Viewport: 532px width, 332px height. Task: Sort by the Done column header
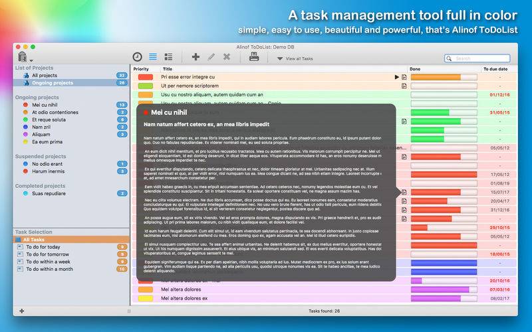[444, 69]
